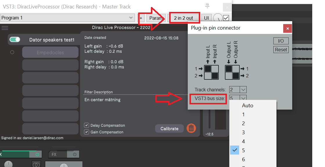Click the UI button

point(206,18)
